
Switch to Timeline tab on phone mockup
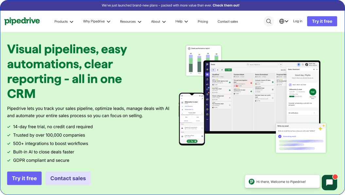pyautogui.click(x=186, y=121)
